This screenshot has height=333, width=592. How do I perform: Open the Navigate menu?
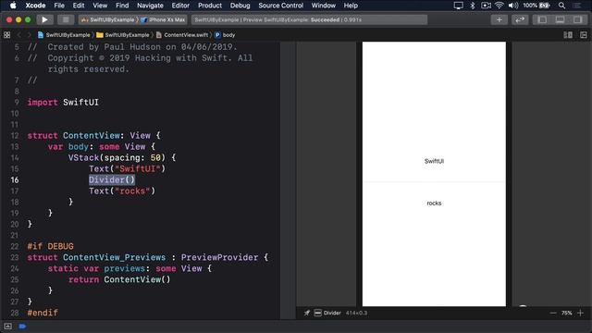click(x=150, y=6)
